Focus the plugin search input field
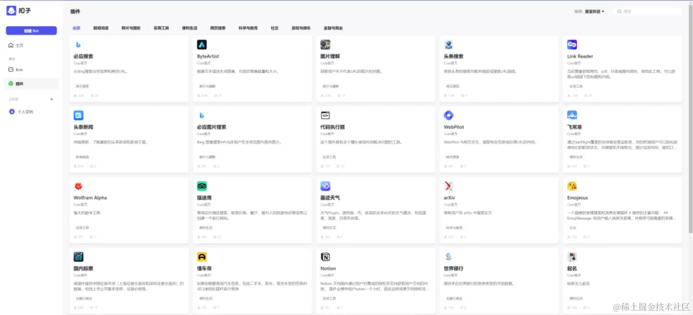Screen dimensions: 693x315 point(648,12)
